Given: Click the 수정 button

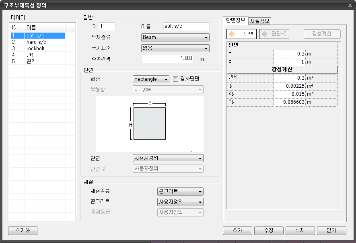Looking at the screenshot, I should (269, 231).
